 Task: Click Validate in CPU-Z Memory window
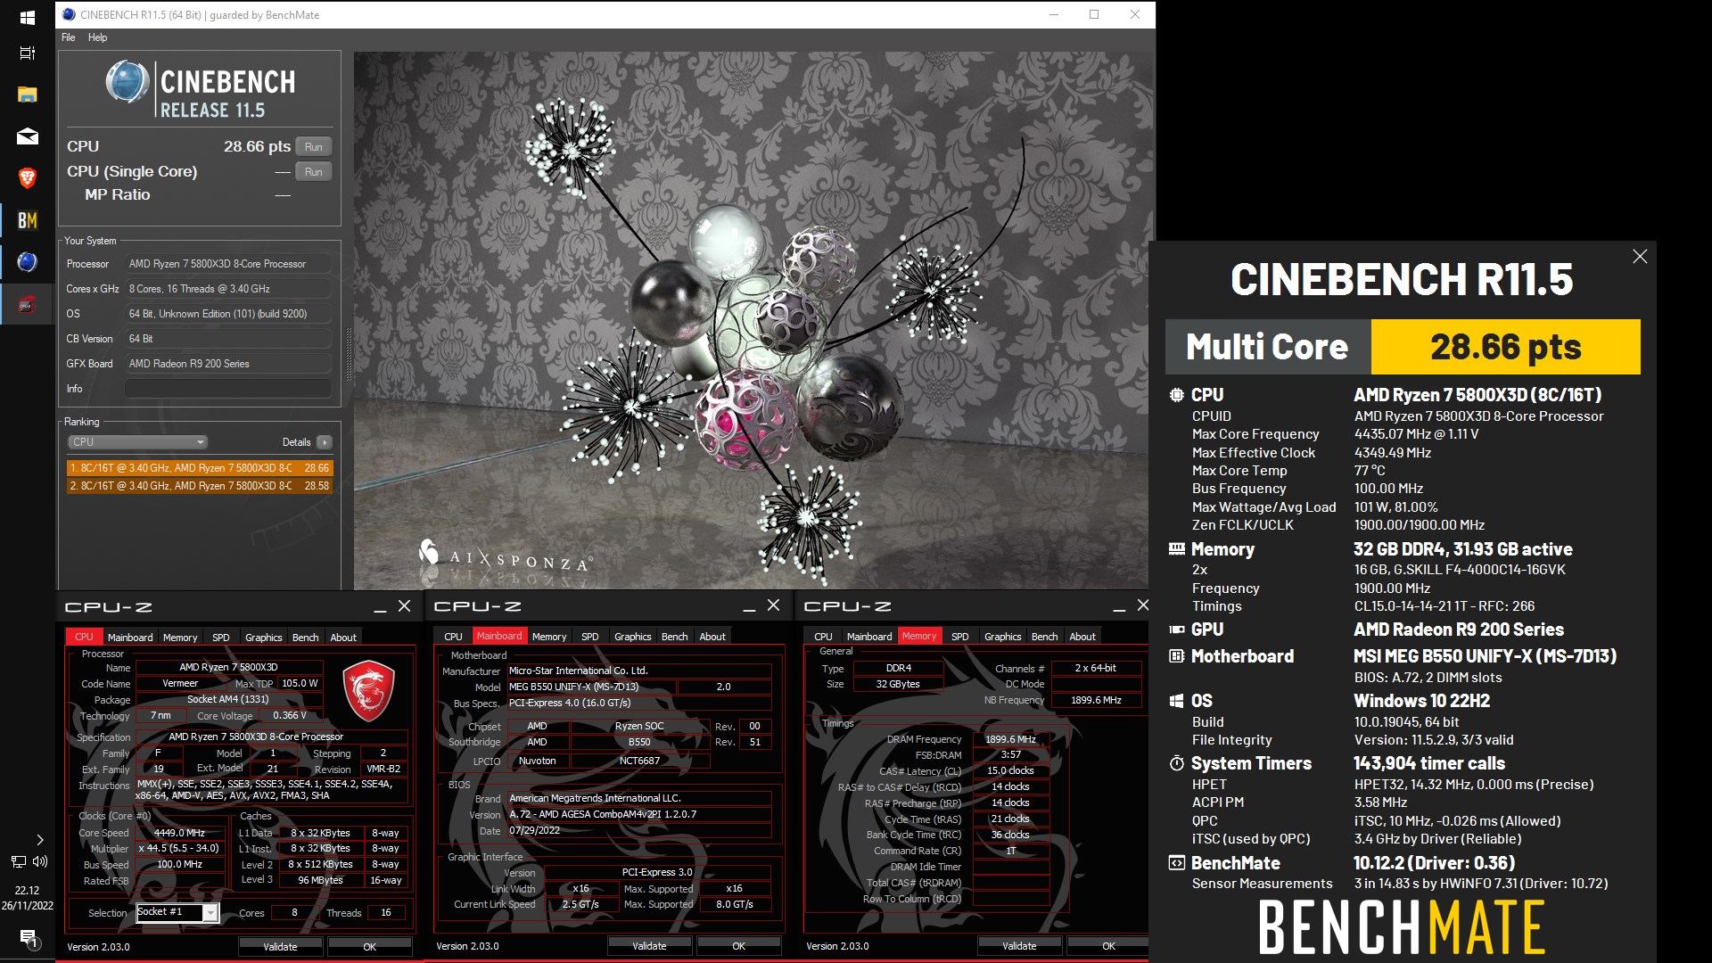pos(1019,946)
